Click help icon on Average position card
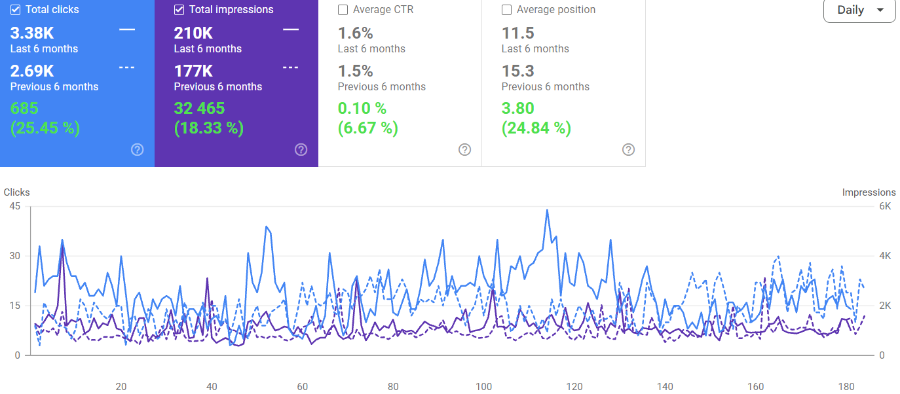 click(x=628, y=149)
